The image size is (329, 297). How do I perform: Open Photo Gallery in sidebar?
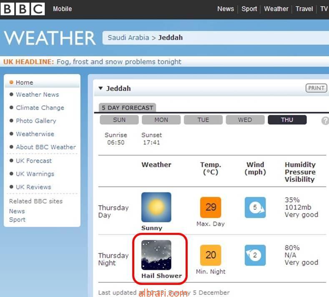pos(36,121)
